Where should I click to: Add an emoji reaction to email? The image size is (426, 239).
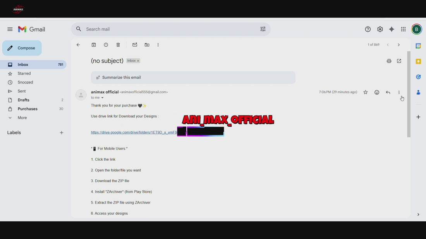point(376,92)
